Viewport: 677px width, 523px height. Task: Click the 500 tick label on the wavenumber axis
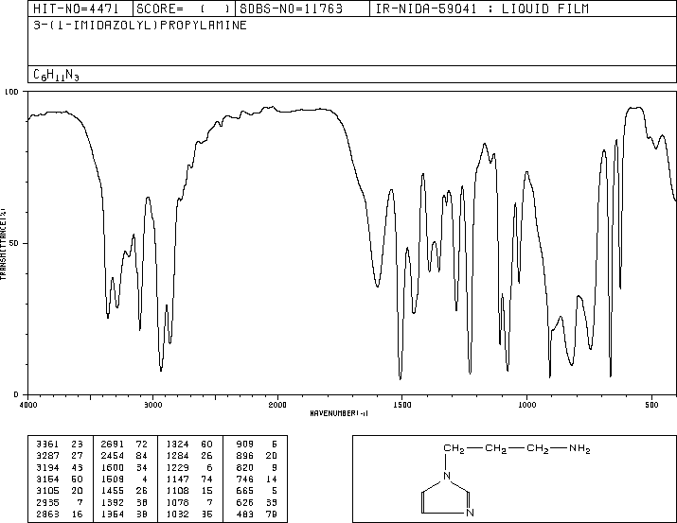point(651,405)
